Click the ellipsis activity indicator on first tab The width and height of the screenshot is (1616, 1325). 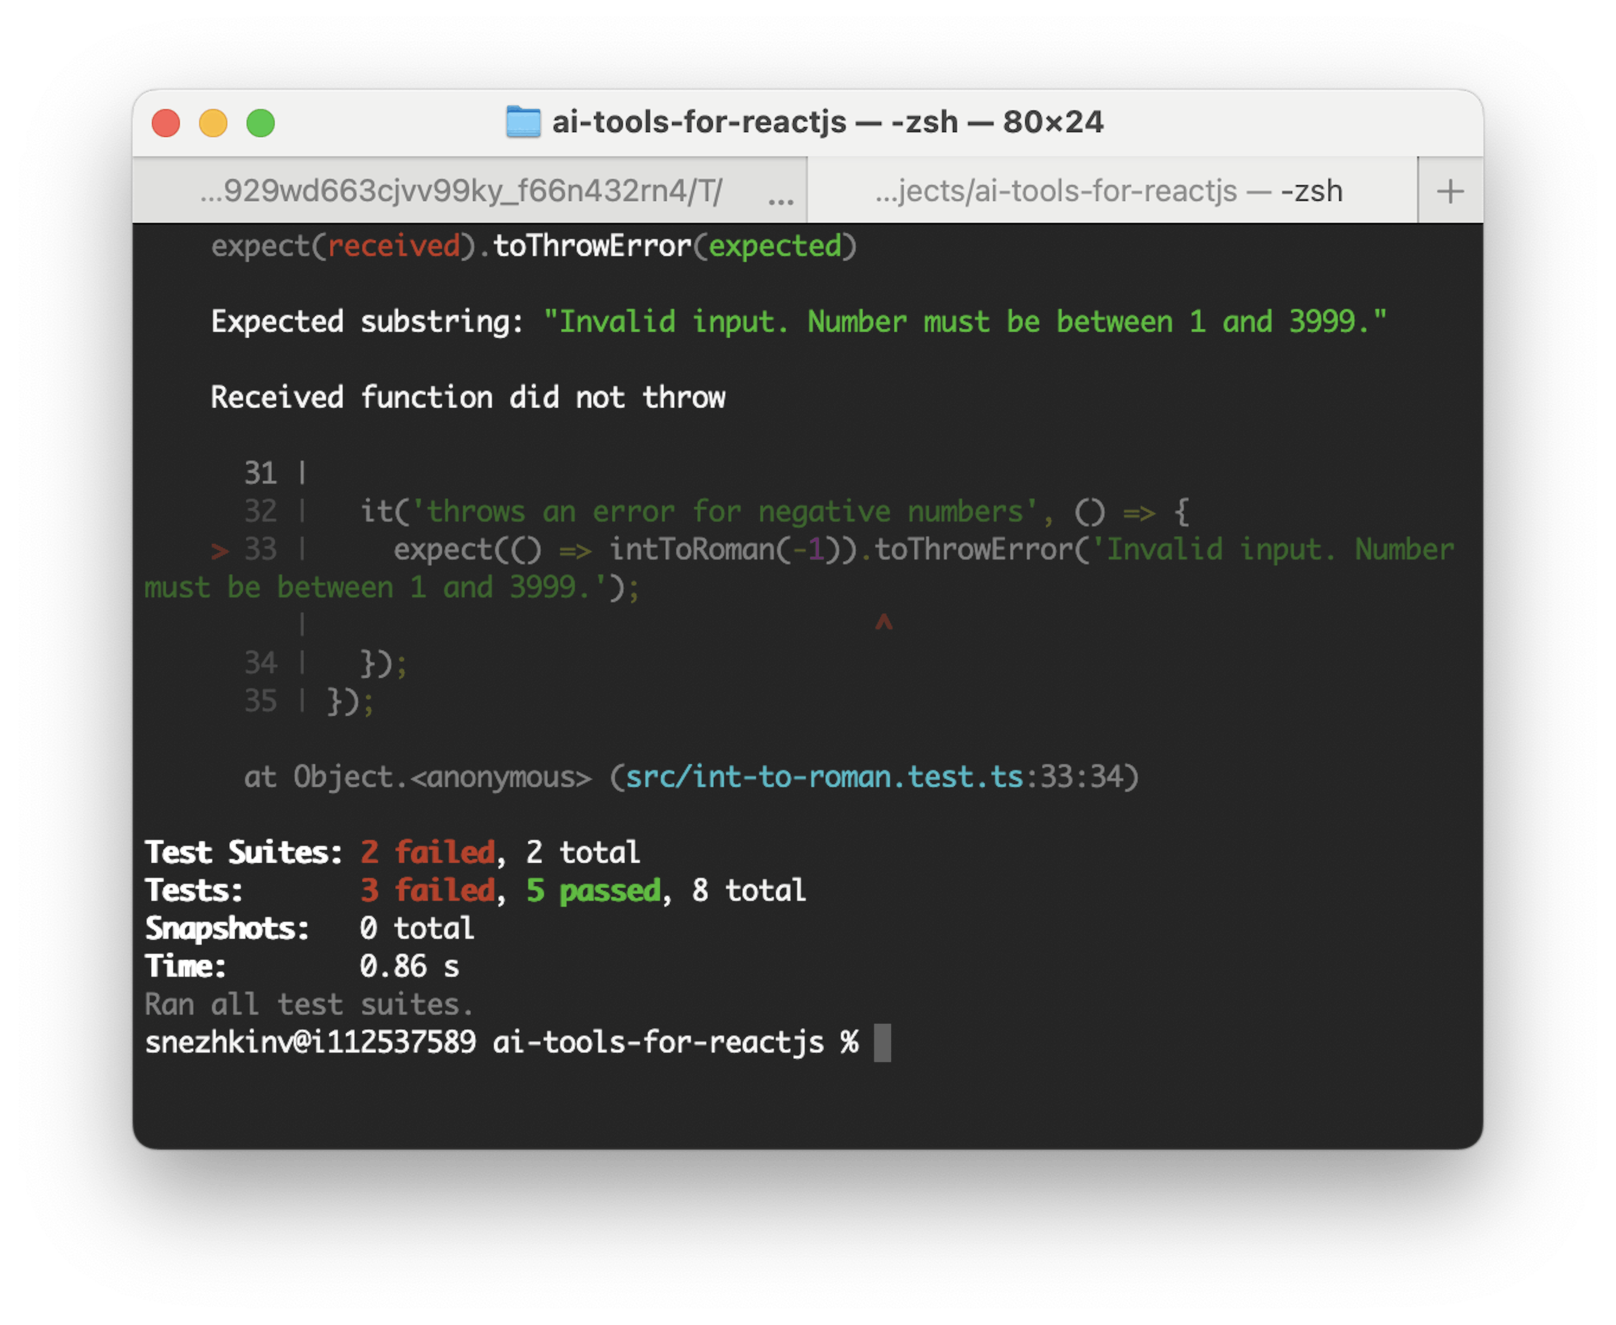pyautogui.click(x=781, y=201)
